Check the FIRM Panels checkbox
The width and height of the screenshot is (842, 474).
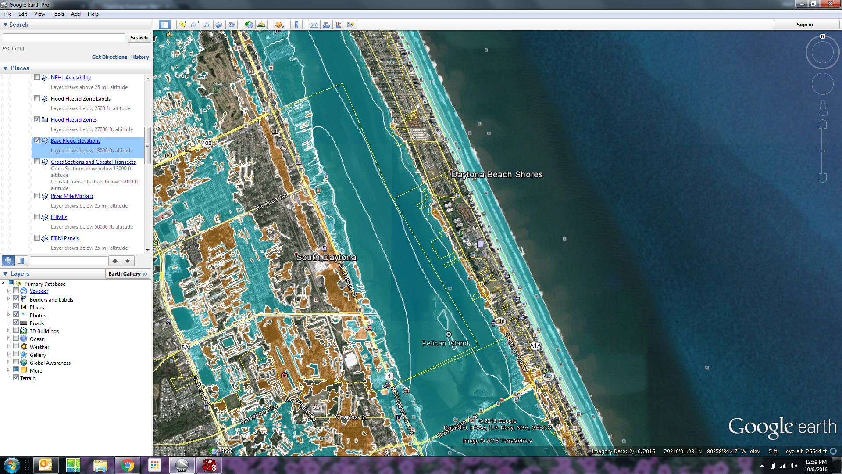(37, 238)
